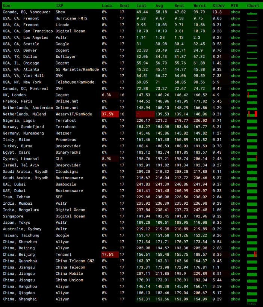Sort by Best column header
This screenshot has width=263, height=307.
179,6
